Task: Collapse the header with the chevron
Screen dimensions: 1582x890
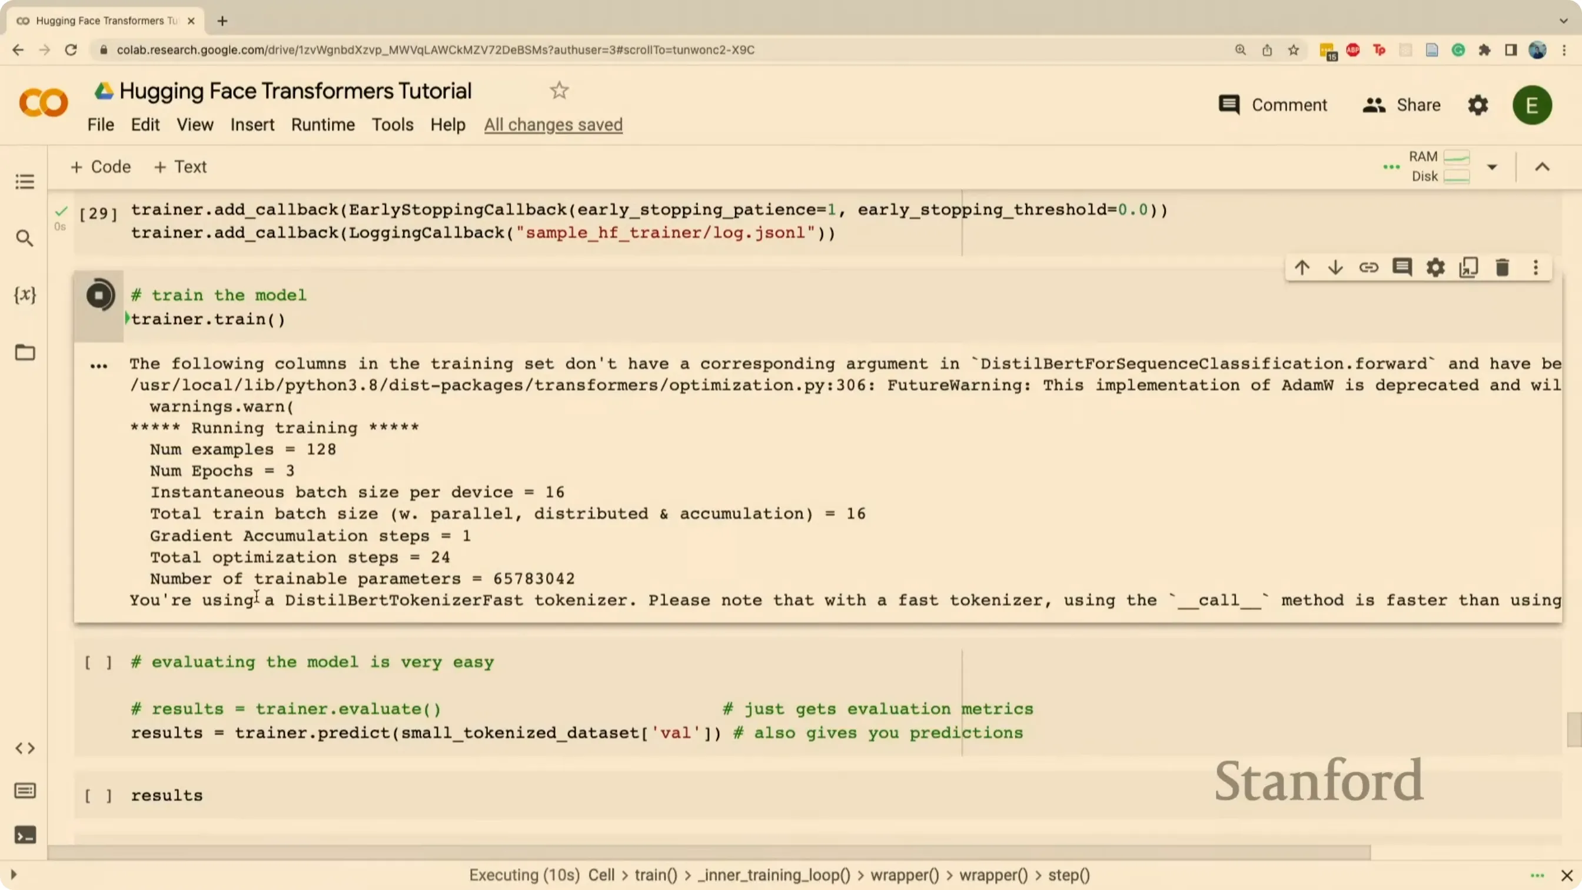Action: click(1542, 167)
